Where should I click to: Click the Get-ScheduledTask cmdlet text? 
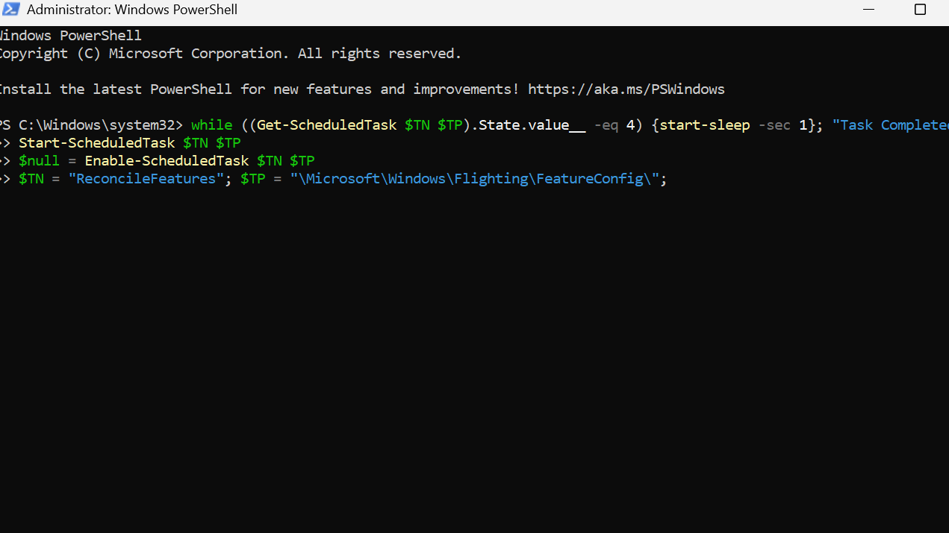[x=326, y=125]
